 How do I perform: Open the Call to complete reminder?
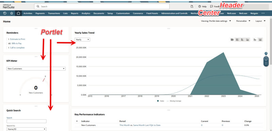[x=17, y=48]
